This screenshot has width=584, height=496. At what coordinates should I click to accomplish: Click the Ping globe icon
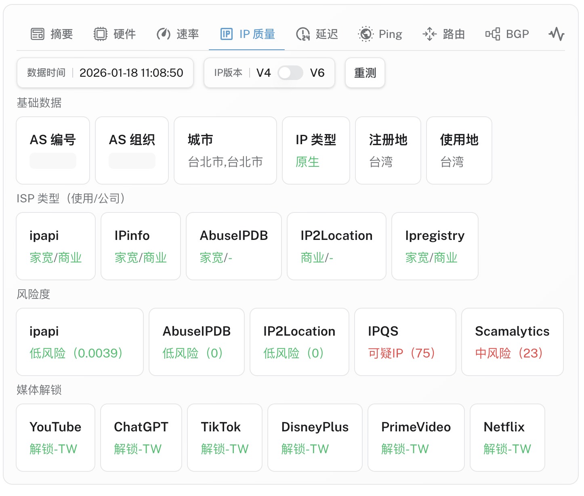coord(366,34)
